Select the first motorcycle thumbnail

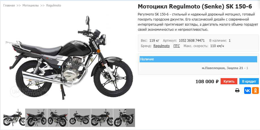tap(14, 118)
